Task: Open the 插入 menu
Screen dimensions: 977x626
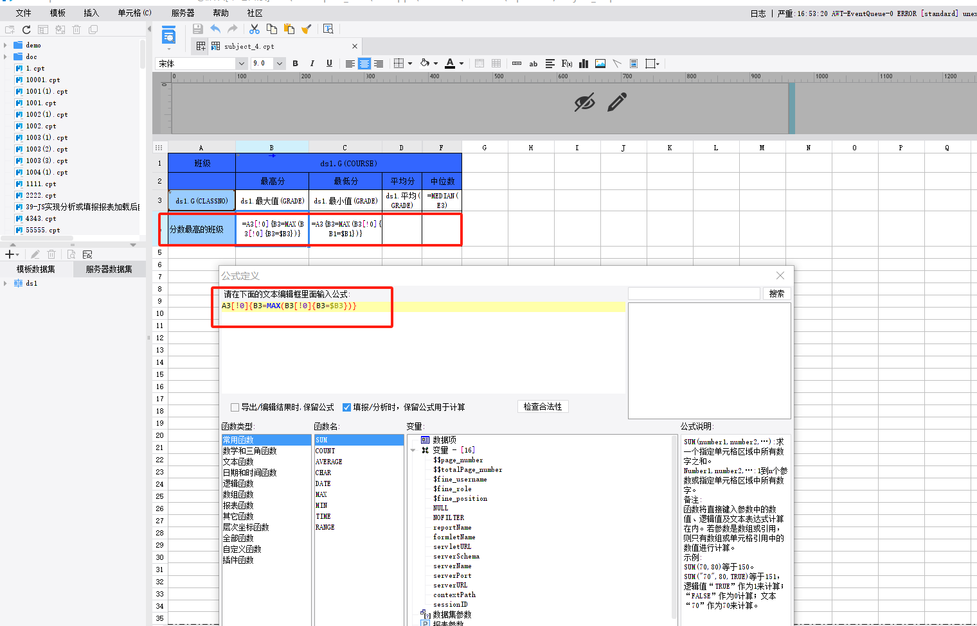Action: [x=91, y=13]
